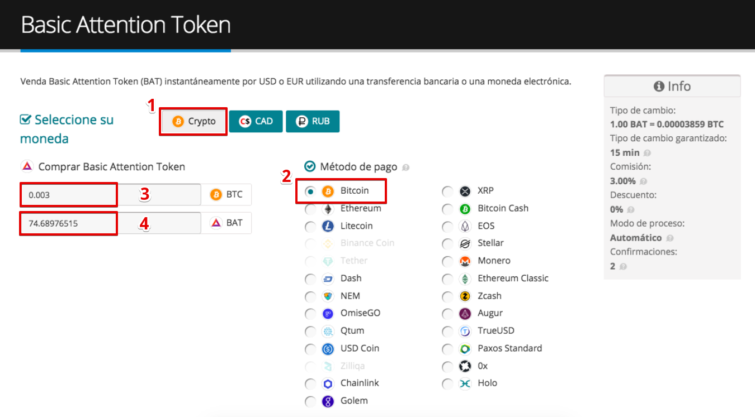Click the Ethereum diamond icon
This screenshot has height=417, width=755.
click(x=328, y=209)
